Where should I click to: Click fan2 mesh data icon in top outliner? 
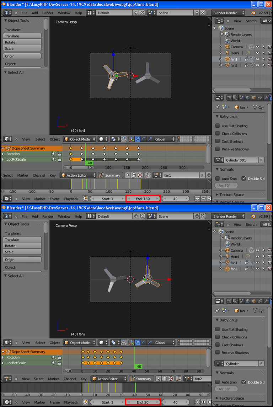252,65
